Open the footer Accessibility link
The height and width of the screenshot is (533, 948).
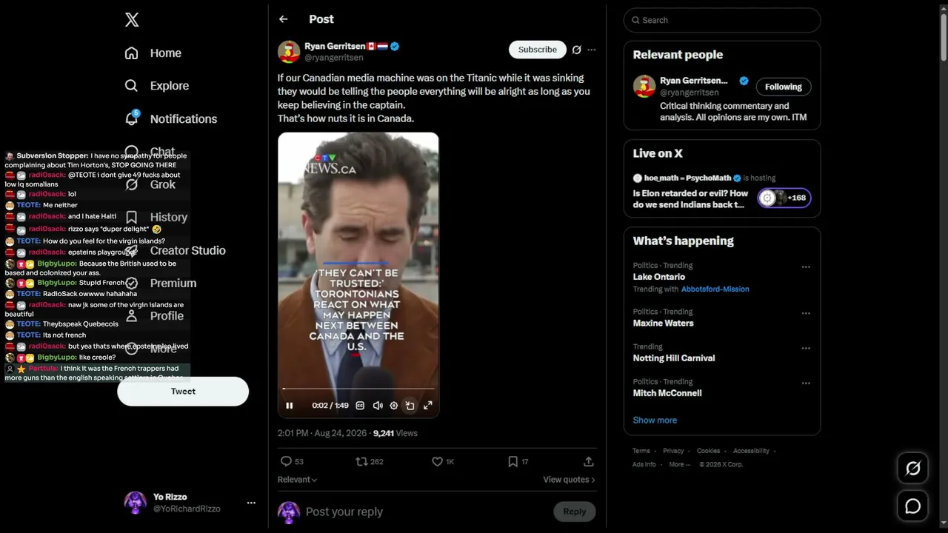click(x=751, y=451)
